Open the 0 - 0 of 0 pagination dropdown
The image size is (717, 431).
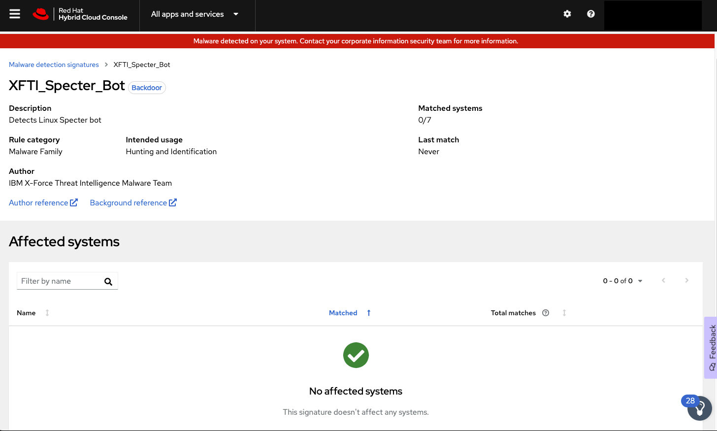(622, 281)
